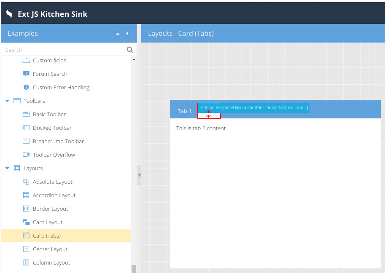Screen dimensions: 385x273
Task: Collapse the Toolbars tree node
Action: 7,101
